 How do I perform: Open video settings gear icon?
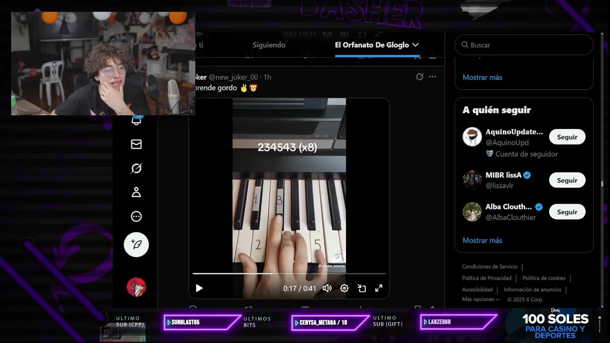coord(344,288)
